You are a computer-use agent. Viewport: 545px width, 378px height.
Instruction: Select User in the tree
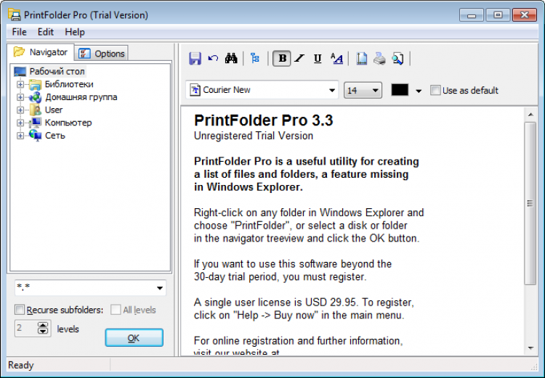tap(54, 110)
